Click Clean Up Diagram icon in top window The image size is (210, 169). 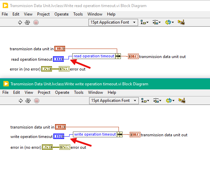pyautogui.click(x=181, y=22)
